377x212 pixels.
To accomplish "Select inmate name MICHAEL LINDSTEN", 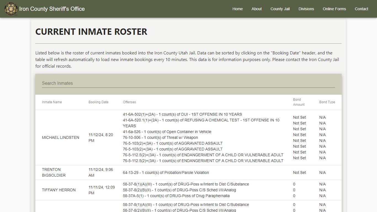I will click(60, 137).
